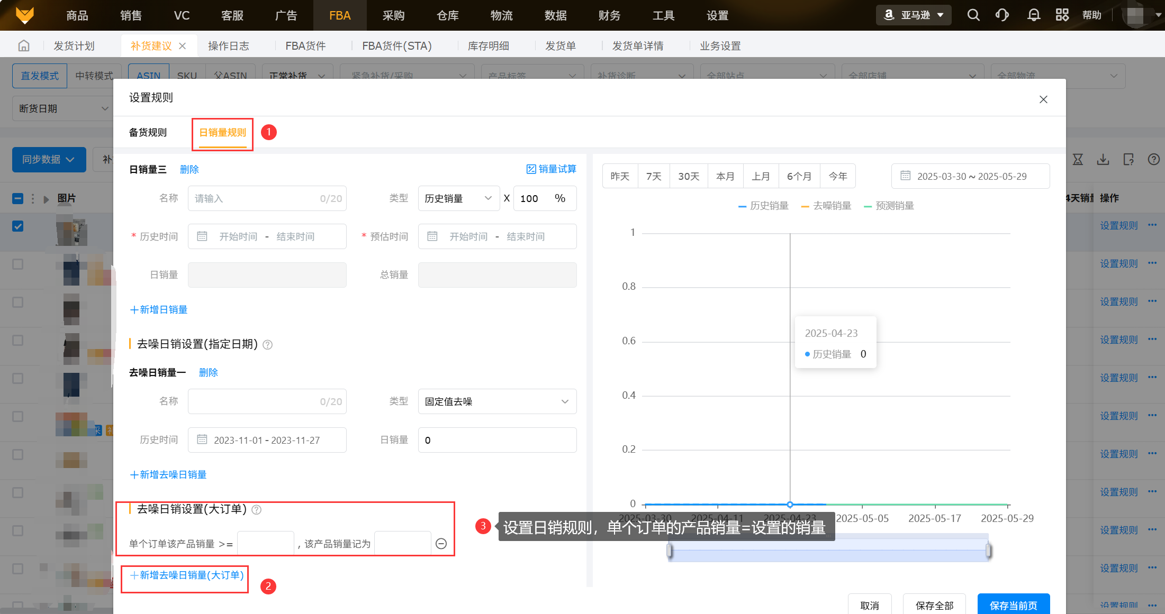
Task: Open the 采购 top menu
Action: (393, 15)
